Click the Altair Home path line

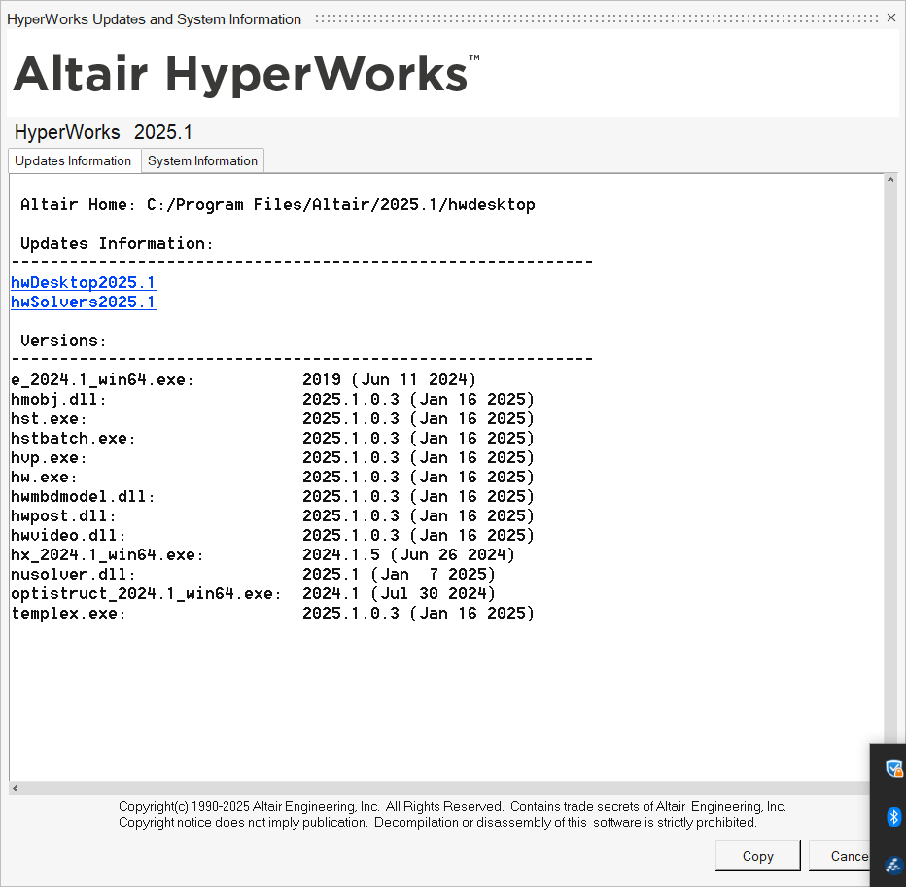point(278,205)
